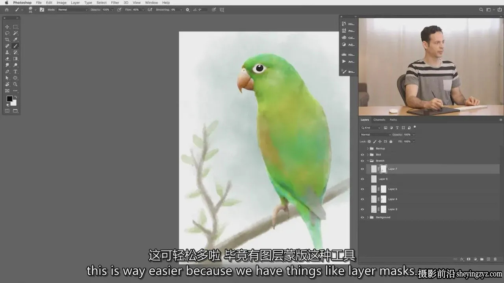
Task: Click the search icon in options bar
Action: (x=481, y=9)
